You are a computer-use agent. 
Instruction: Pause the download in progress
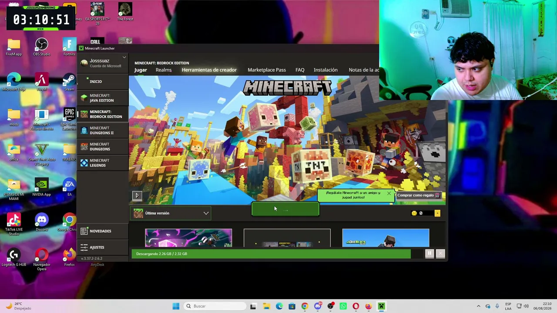(x=429, y=253)
